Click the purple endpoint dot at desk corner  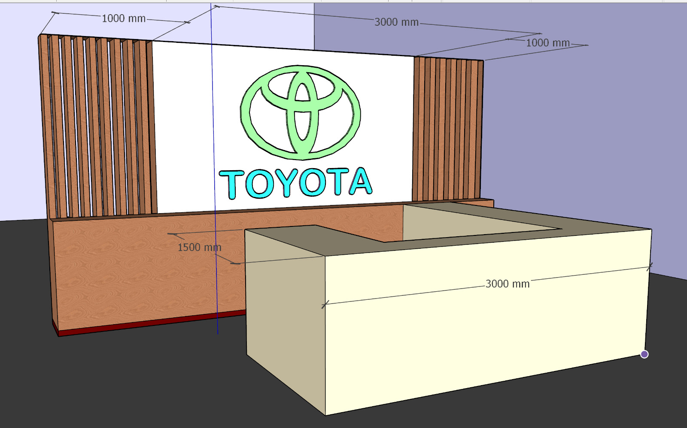click(x=644, y=354)
